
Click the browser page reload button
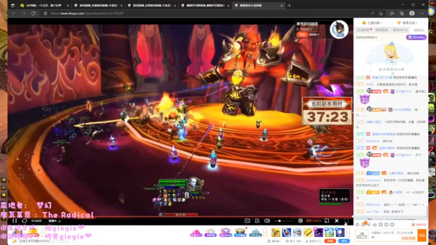33,13
